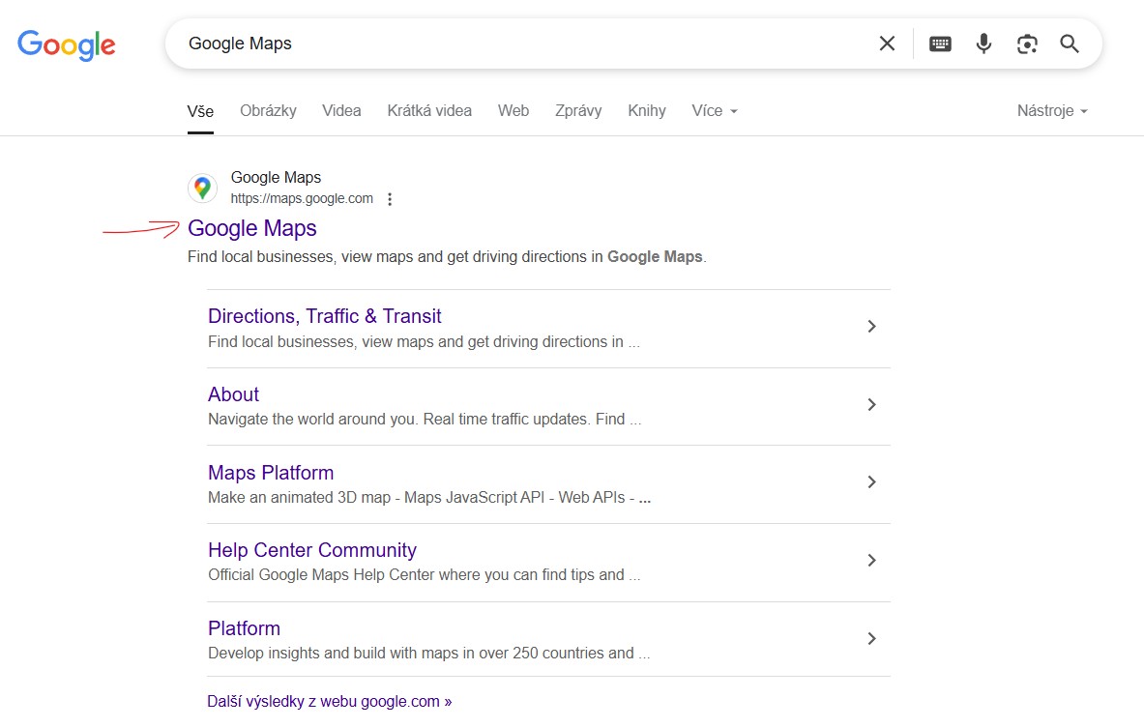This screenshot has height=728, width=1144.
Task: Clear the search box with X
Action: coord(887,44)
